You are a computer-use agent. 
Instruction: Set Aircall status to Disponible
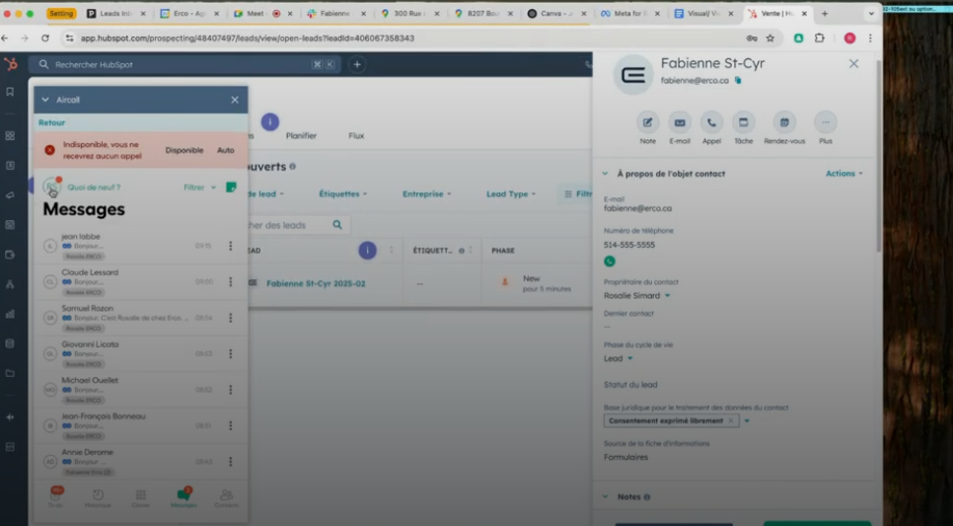[x=184, y=150]
